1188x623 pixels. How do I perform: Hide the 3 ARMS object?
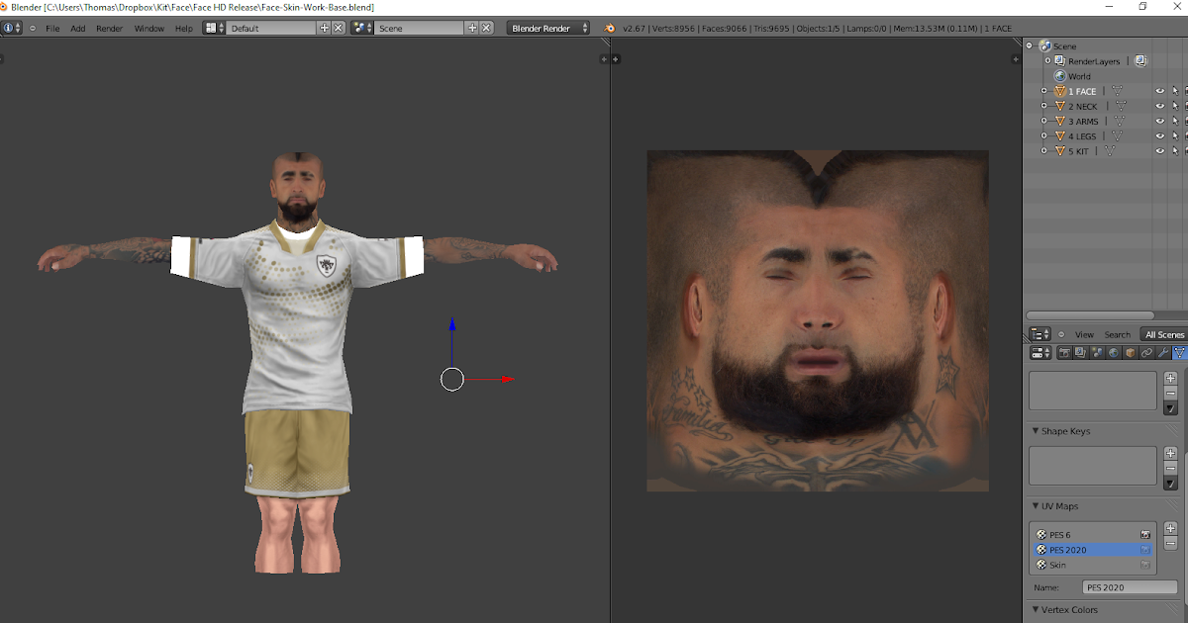[x=1159, y=121]
